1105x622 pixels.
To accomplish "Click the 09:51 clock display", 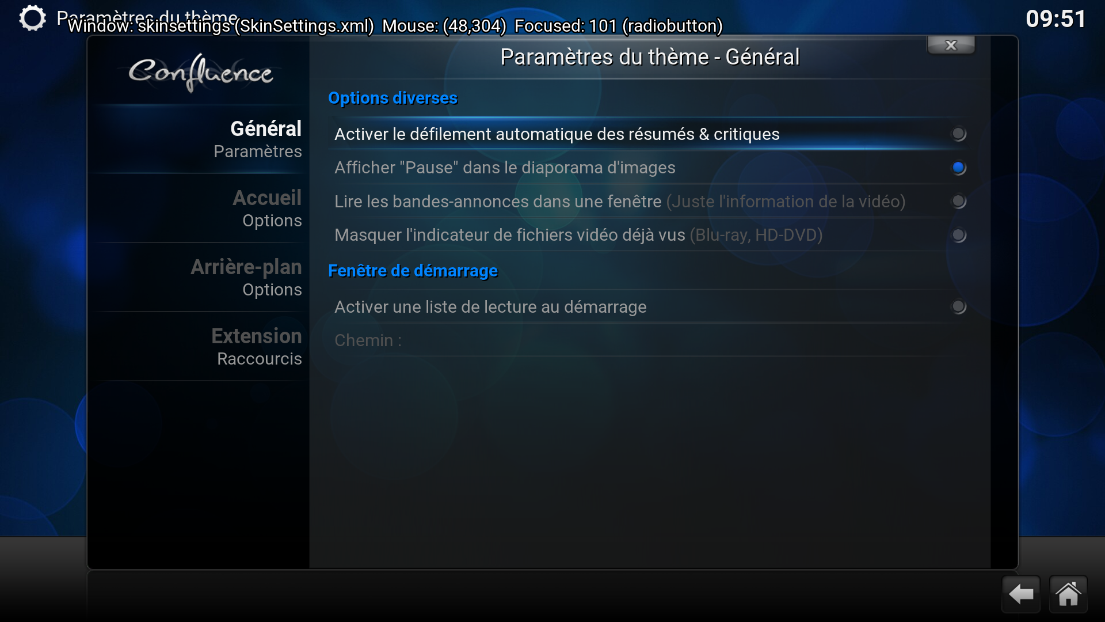I will click(1056, 19).
